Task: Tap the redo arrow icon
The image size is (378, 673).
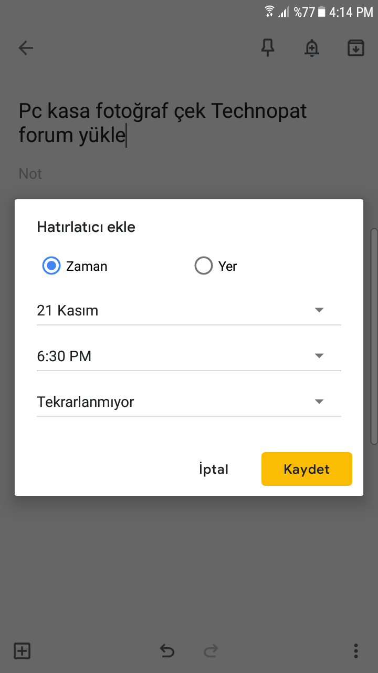Action: pos(211,651)
